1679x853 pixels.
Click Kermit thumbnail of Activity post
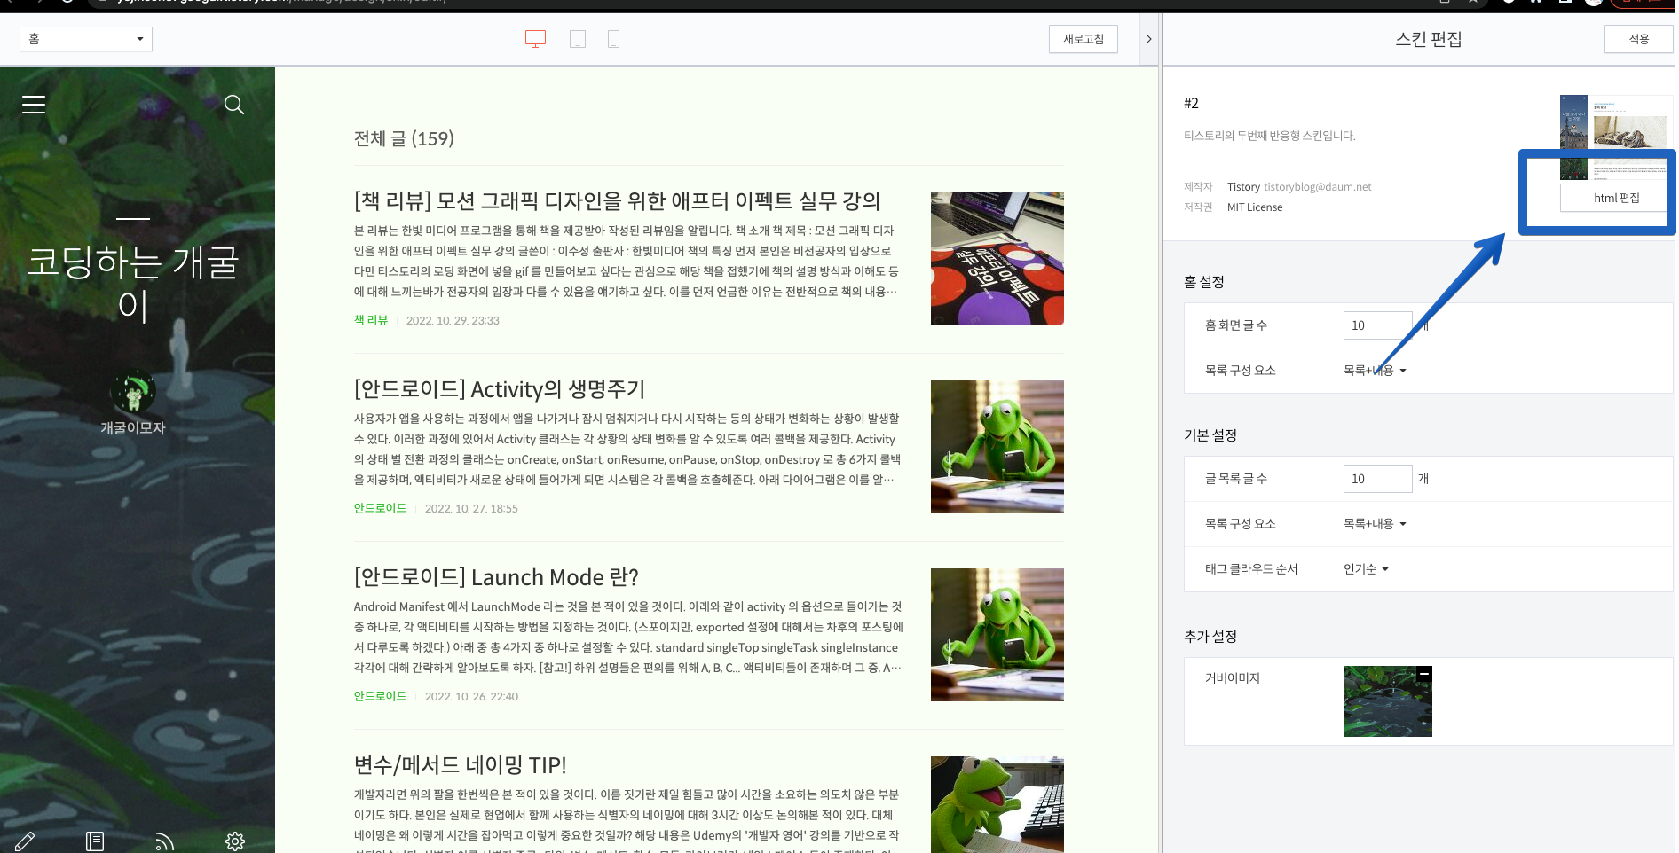tap(997, 447)
